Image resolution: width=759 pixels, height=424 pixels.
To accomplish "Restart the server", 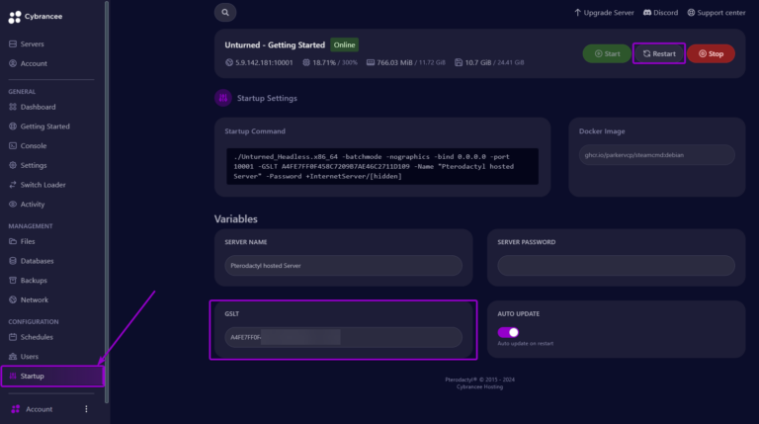I will click(659, 53).
